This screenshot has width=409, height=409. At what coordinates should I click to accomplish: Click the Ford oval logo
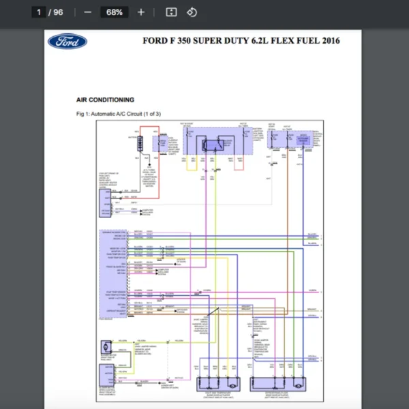click(67, 42)
